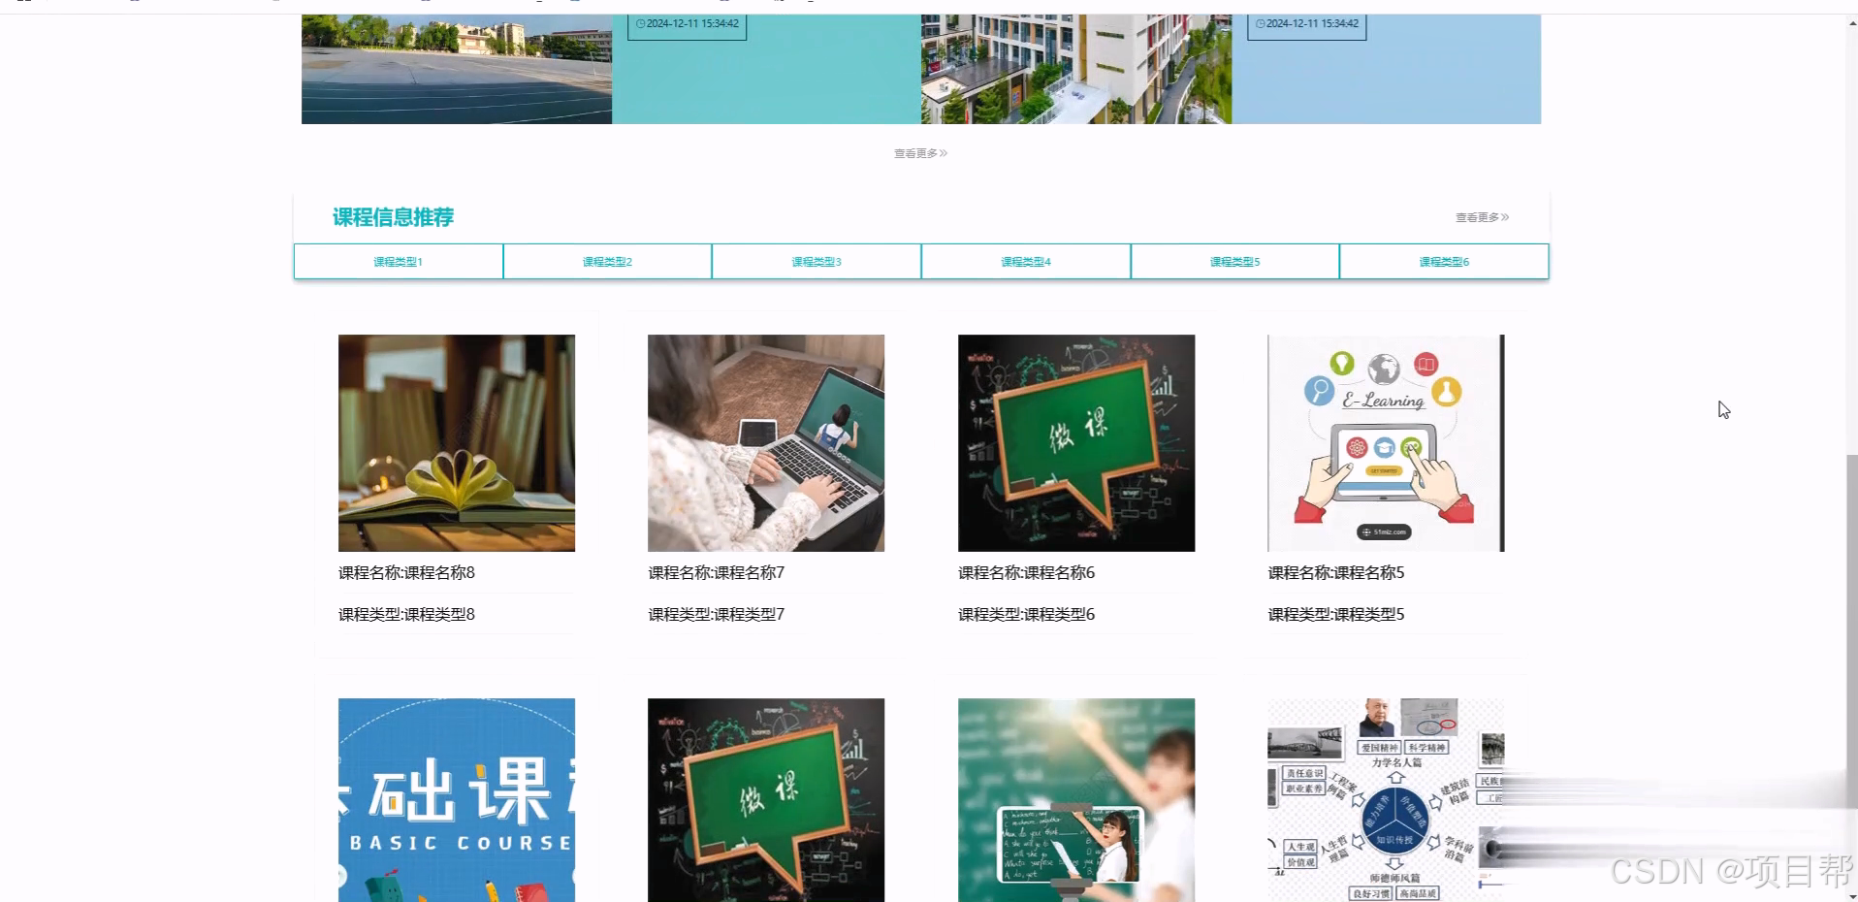Select the 课程类型4 category tab
This screenshot has width=1858, height=902.
click(1025, 261)
